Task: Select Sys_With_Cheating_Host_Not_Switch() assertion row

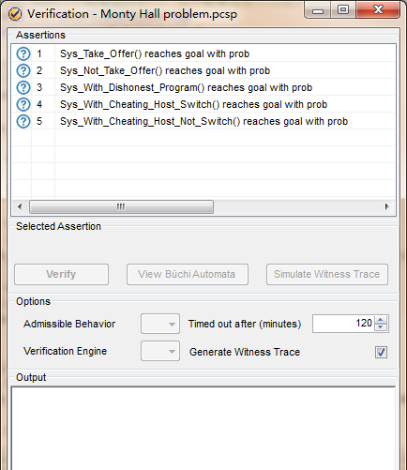Action: pyautogui.click(x=203, y=121)
